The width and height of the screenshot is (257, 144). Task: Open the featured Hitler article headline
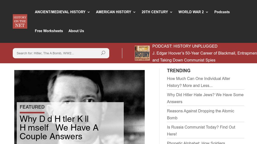coord(59,127)
